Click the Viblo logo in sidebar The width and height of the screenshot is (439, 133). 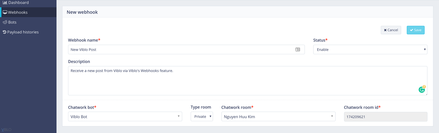[x=6, y=130]
